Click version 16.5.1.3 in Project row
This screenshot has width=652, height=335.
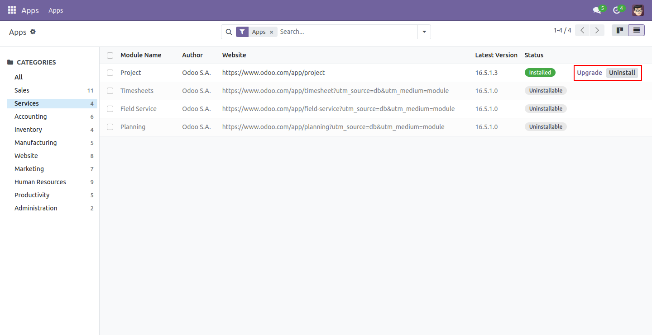(x=486, y=73)
